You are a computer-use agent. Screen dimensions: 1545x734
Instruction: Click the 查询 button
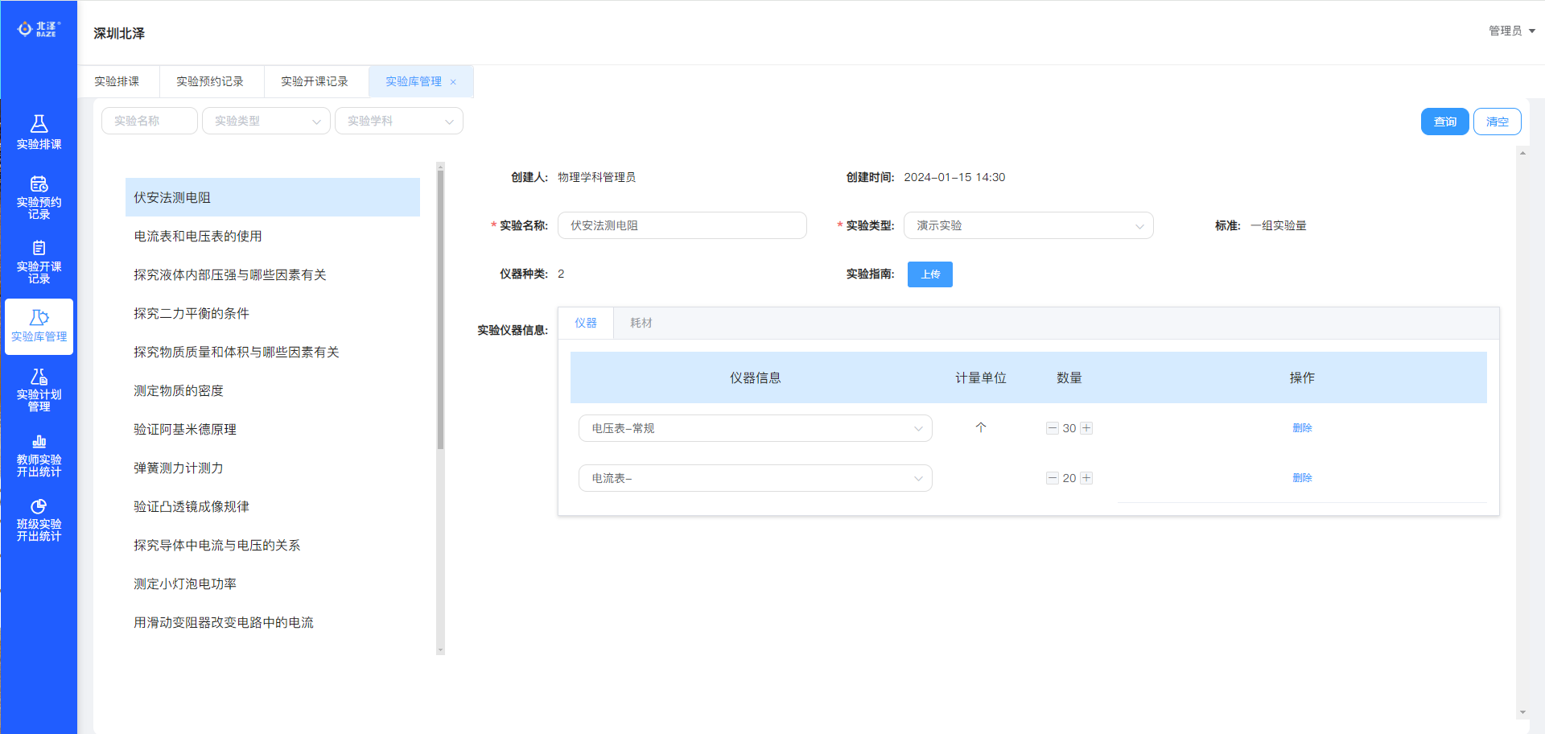[1444, 122]
